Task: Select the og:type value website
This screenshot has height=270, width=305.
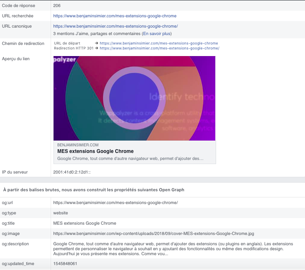Action: (x=61, y=213)
